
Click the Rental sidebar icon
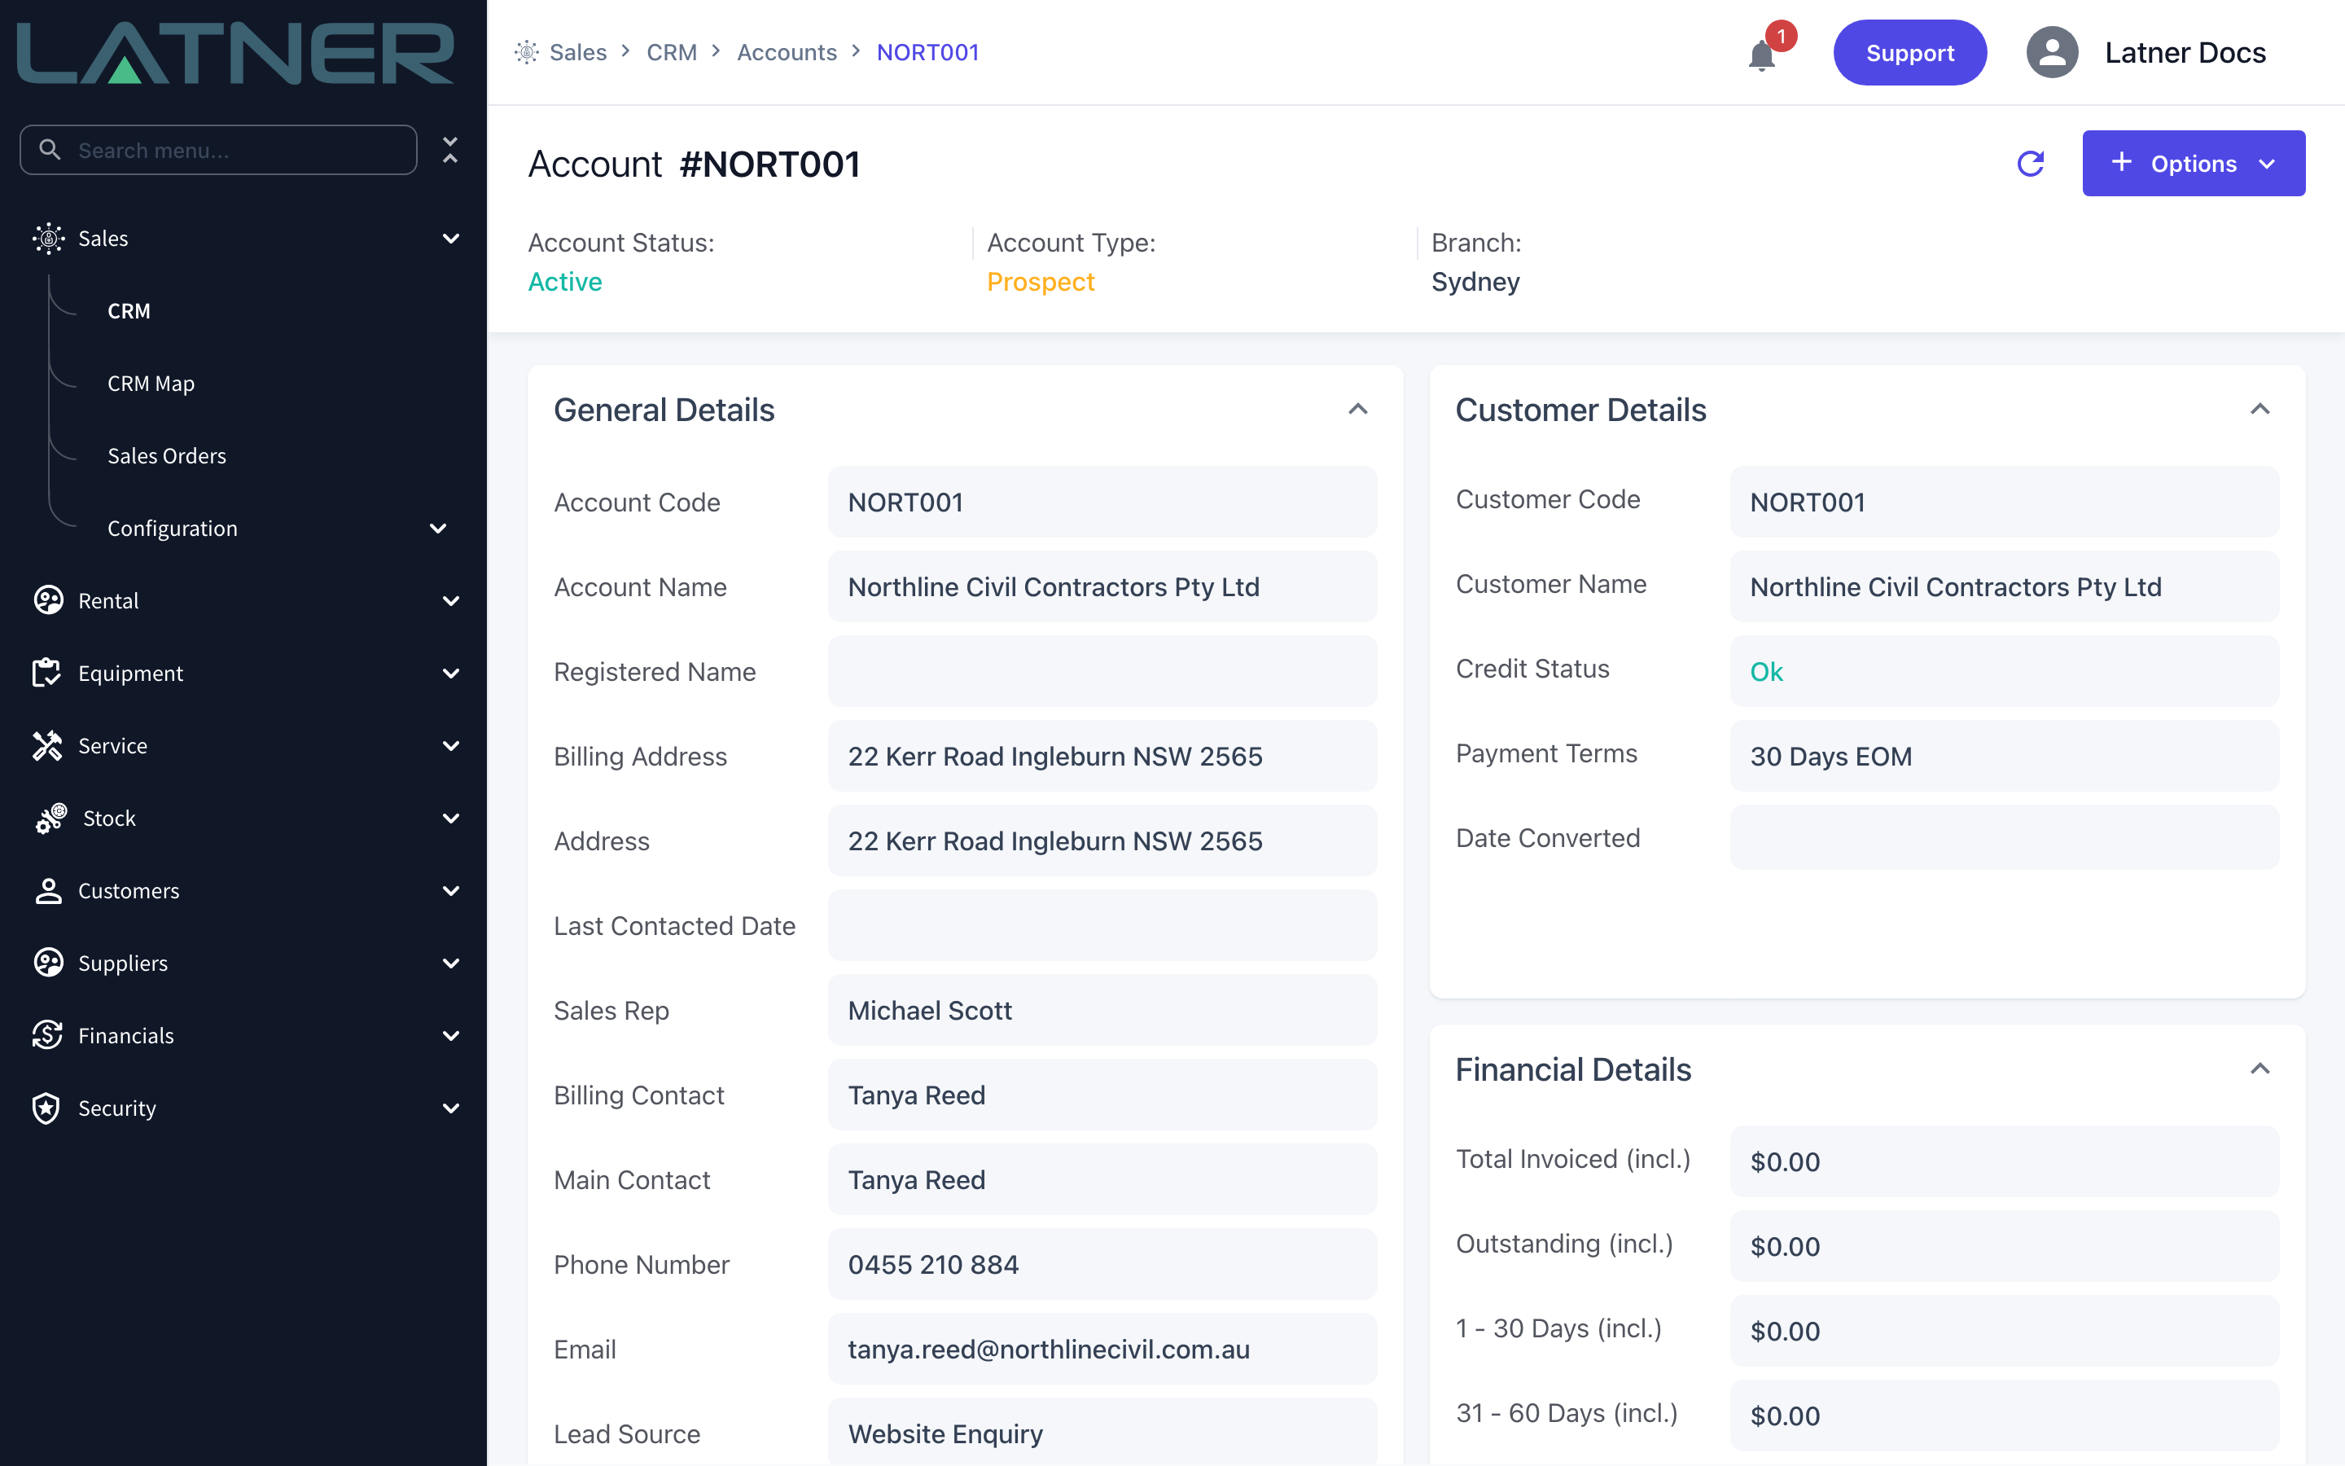(x=47, y=601)
